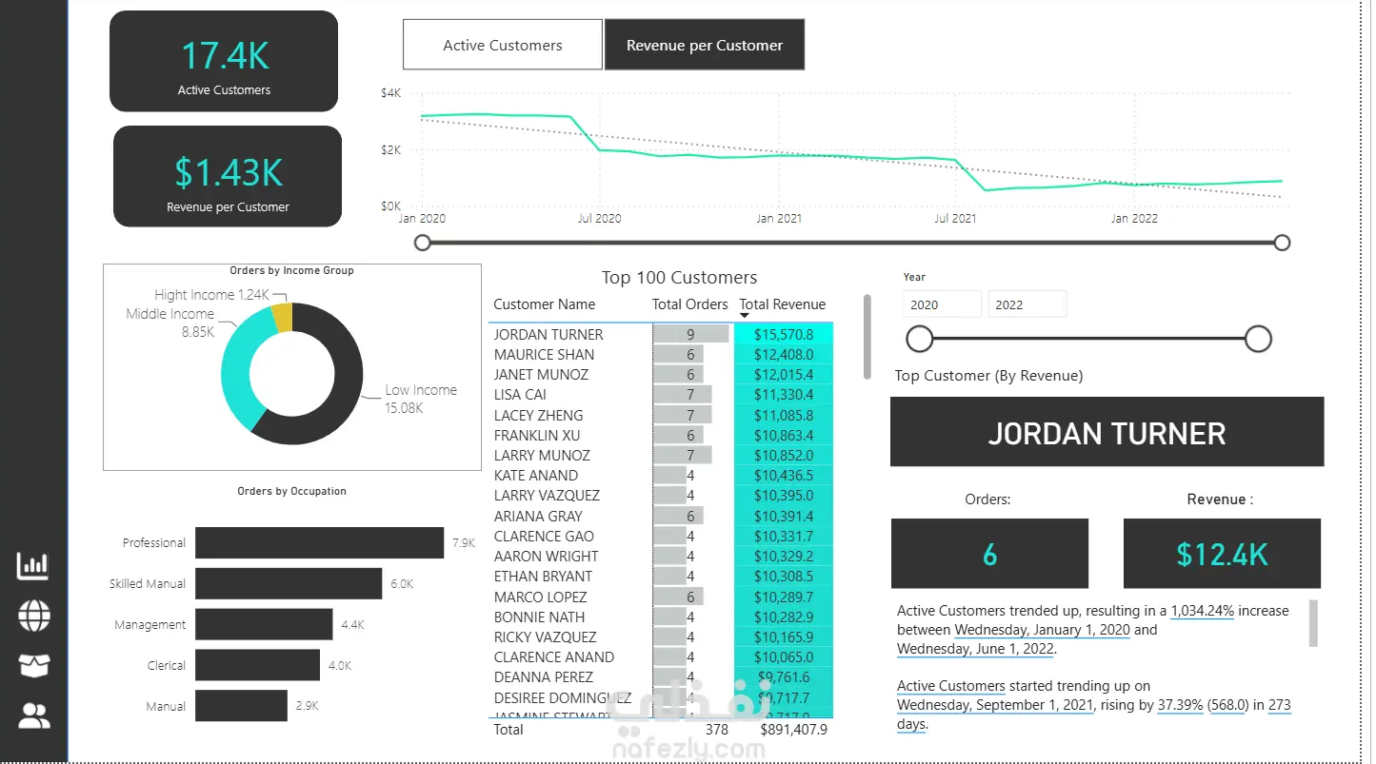
Task: Click the $12,408.0 revenue cell
Action: coord(784,354)
